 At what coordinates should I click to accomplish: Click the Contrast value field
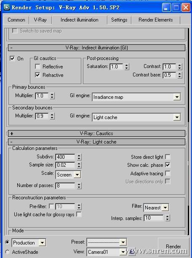[170, 67]
